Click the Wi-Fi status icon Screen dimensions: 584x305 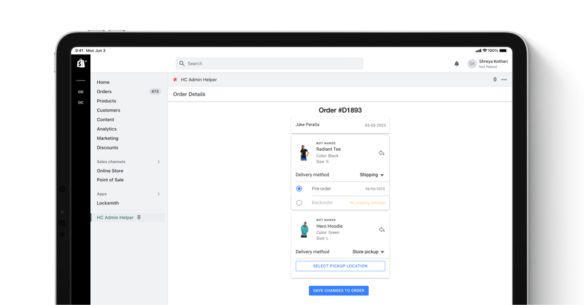485,51
